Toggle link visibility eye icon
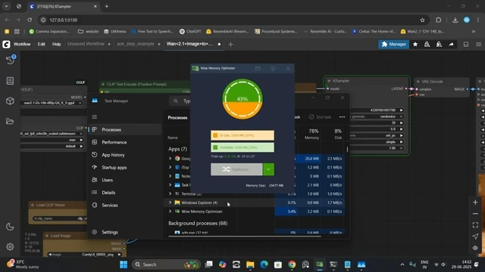 475,248
